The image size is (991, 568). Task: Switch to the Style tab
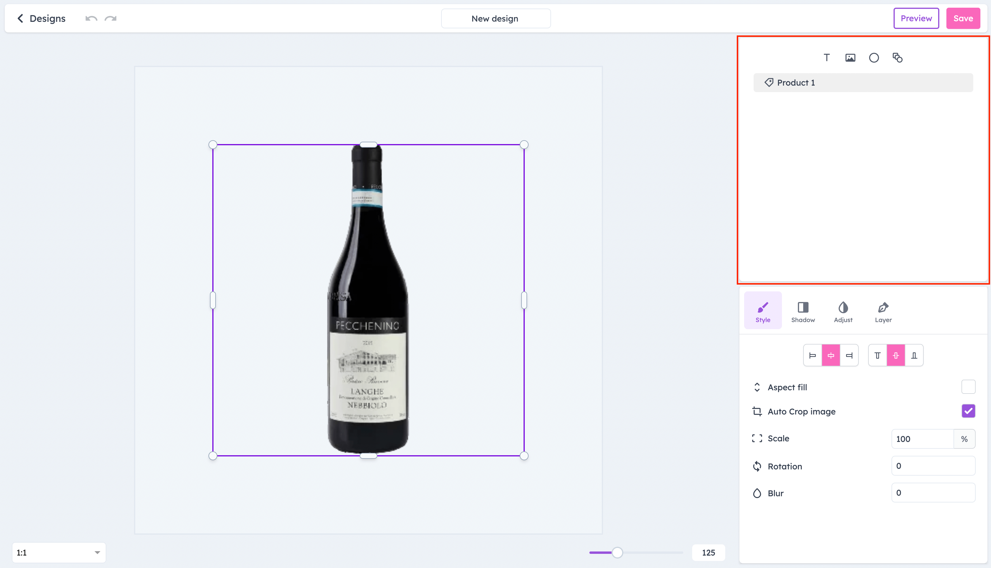point(763,311)
